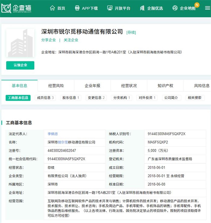Click the 锐尔觅 highlighted name link
211x223 pixels.
coord(63,142)
